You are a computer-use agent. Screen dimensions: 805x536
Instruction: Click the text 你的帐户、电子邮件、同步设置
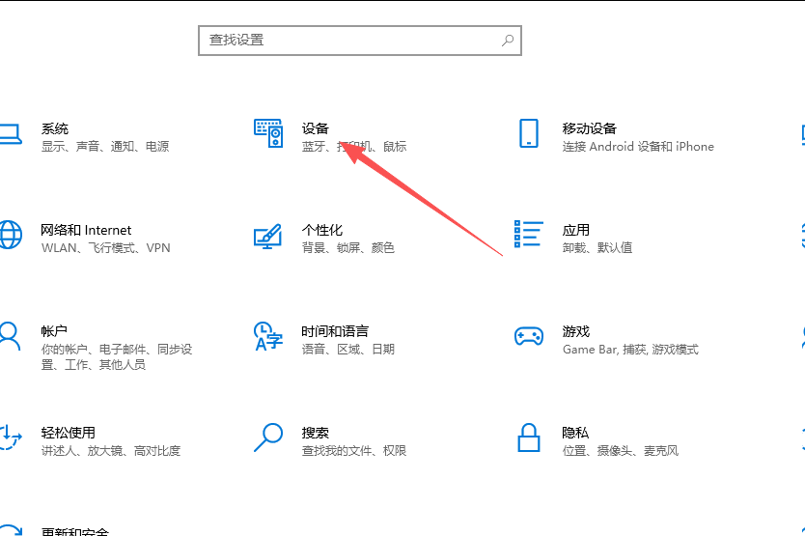pyautogui.click(x=117, y=356)
